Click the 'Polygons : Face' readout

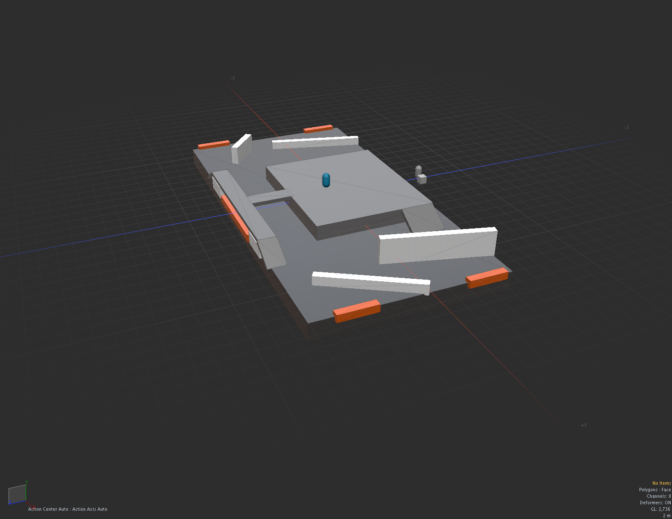(x=655, y=490)
